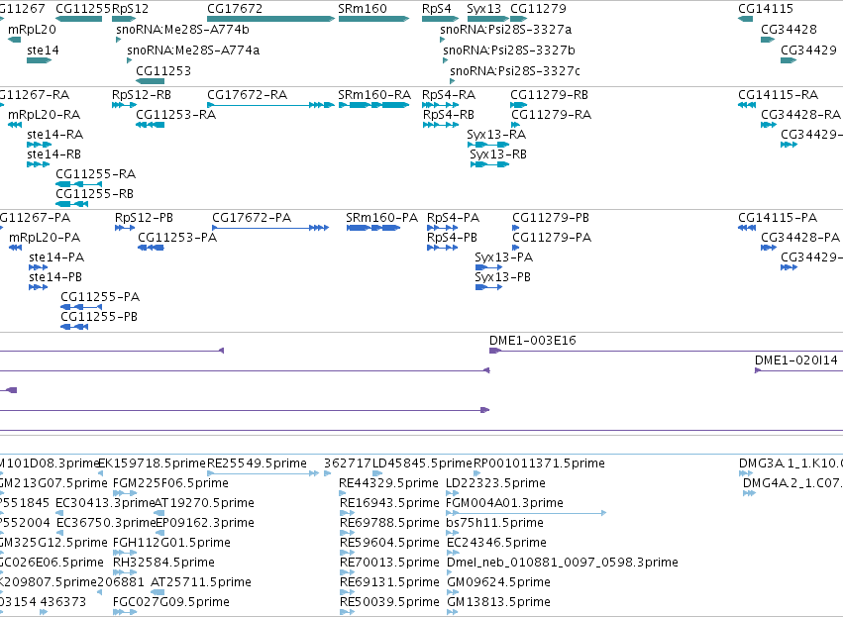Click the CG11255-PA protein feature
The image size is (843, 617).
tap(81, 307)
